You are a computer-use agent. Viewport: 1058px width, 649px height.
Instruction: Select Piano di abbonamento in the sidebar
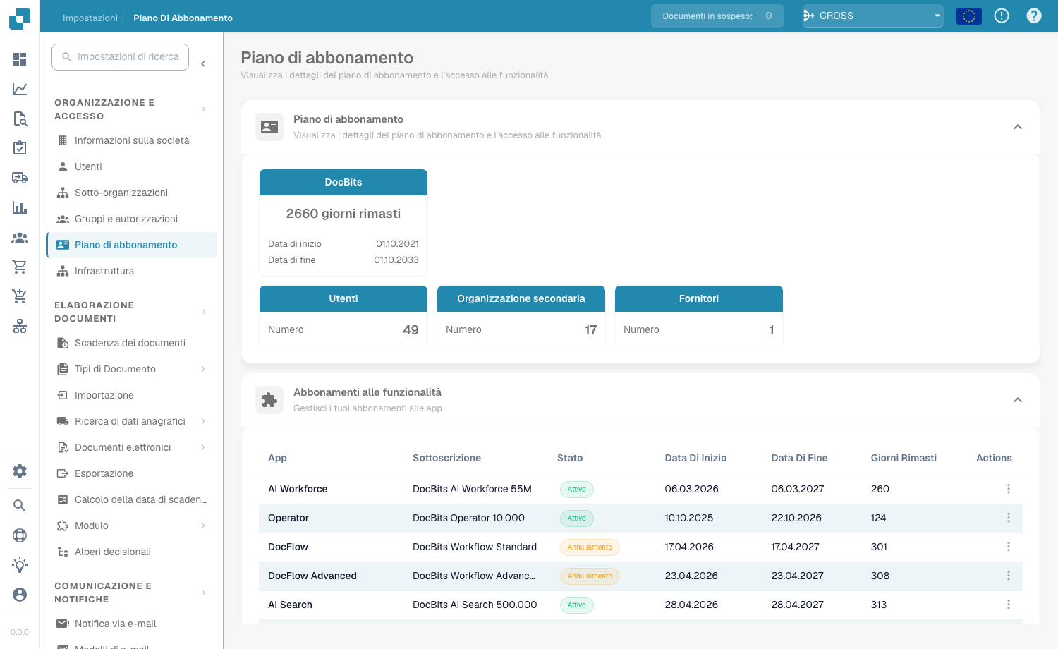click(131, 245)
